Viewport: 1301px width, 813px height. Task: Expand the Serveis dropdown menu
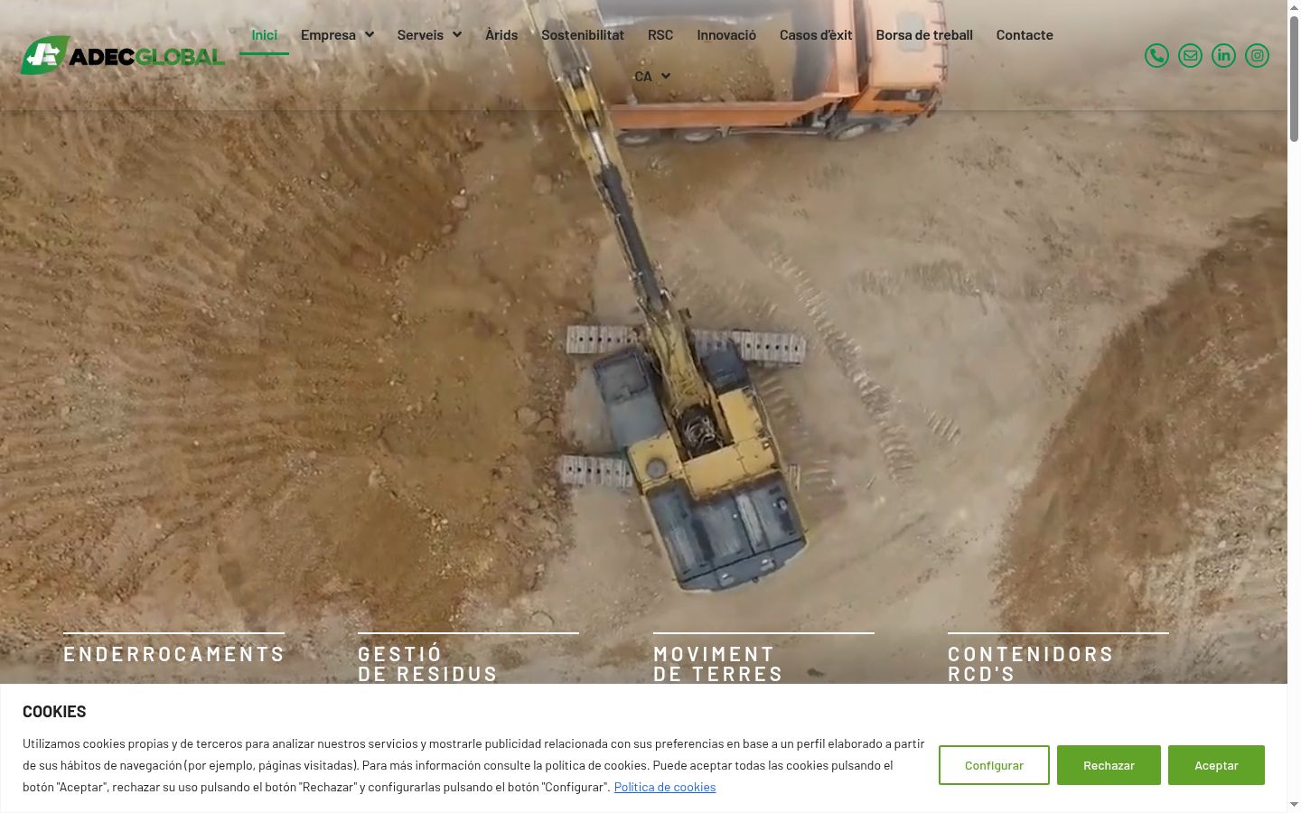(x=429, y=35)
